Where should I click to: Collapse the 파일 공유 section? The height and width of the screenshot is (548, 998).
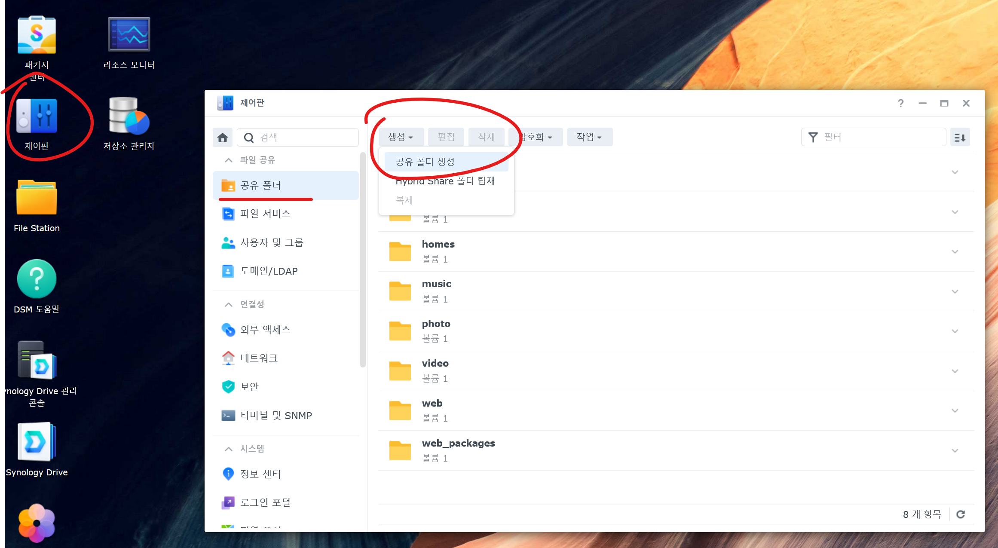coord(229,160)
